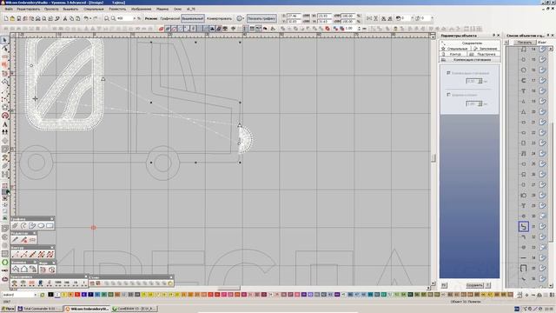Open the thread chart dropdown in the colour bar

pyautogui.click(x=35, y=295)
